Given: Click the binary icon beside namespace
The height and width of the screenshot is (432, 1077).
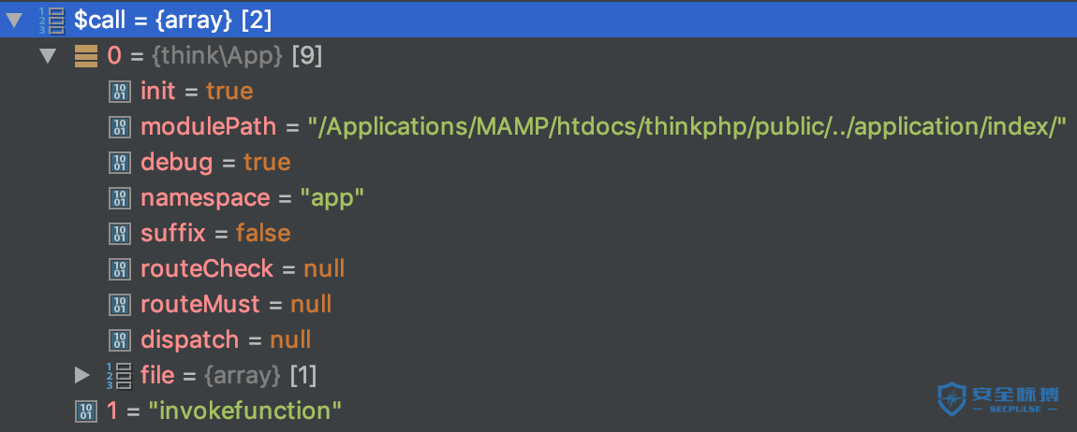Looking at the screenshot, I should (120, 198).
